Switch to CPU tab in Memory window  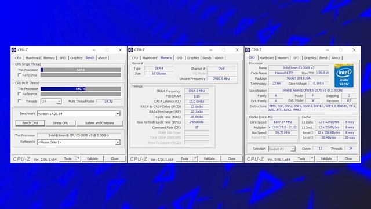coord(135,58)
